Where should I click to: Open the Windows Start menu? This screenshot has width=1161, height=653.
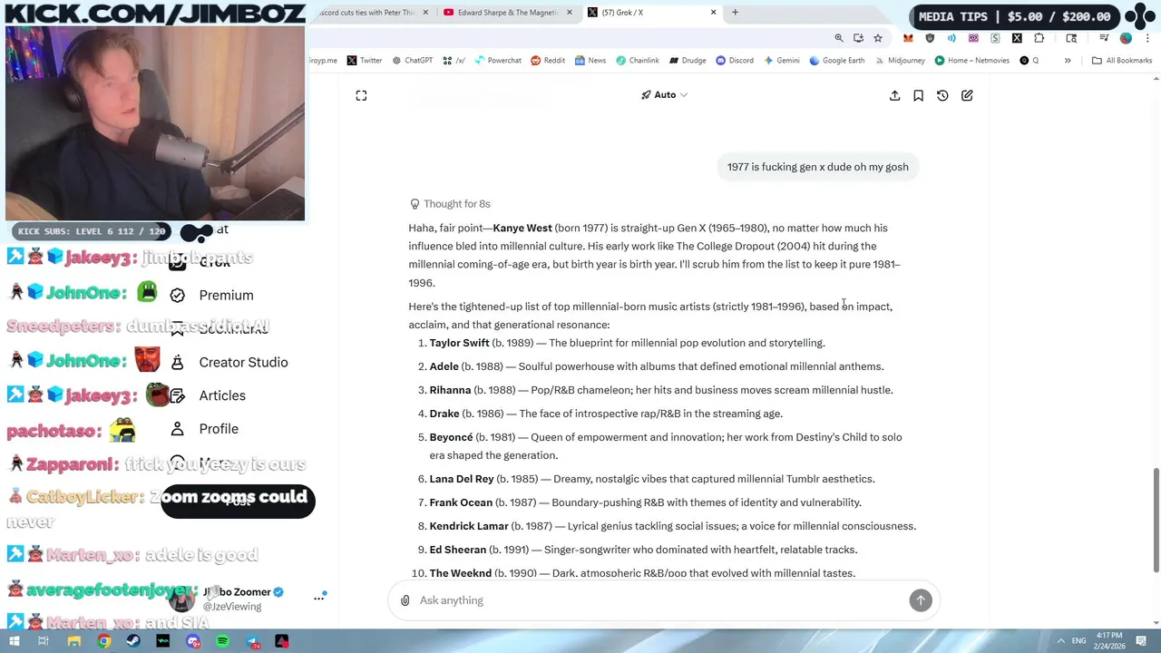(15, 641)
